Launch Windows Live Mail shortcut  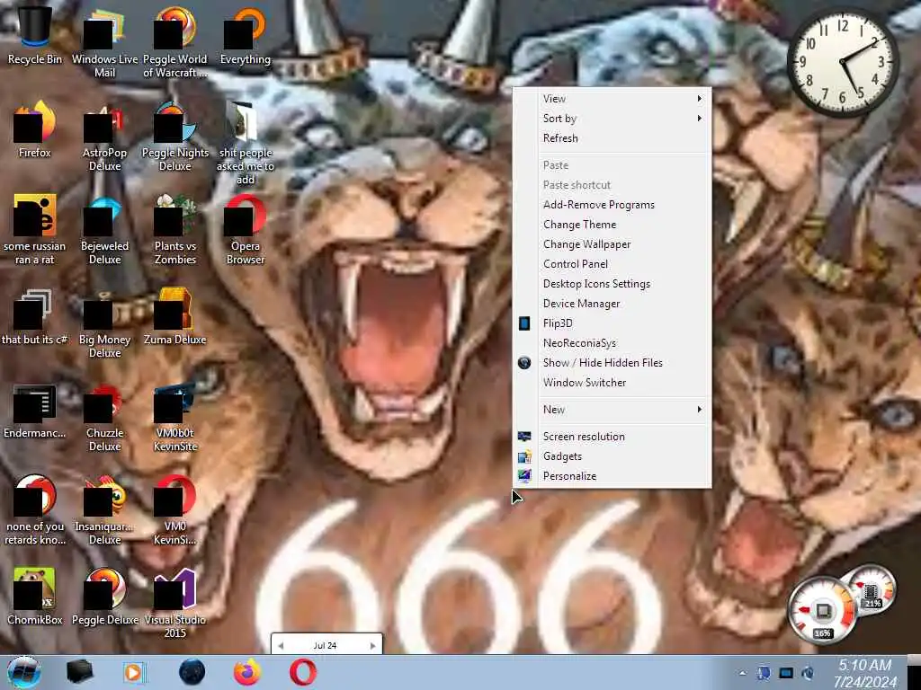pyautogui.click(x=104, y=41)
